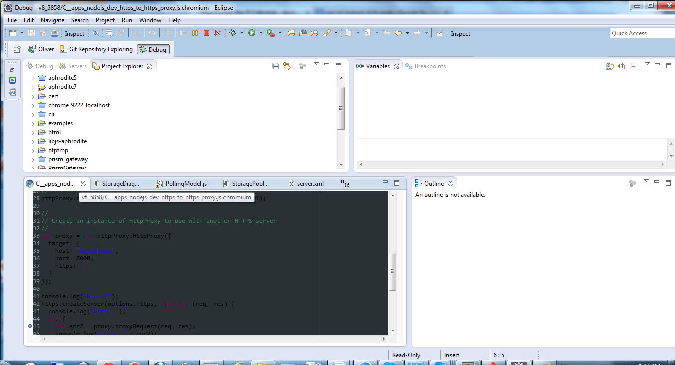Click the red Terminate button in toolbar
This screenshot has width=675, height=365.
click(206, 33)
